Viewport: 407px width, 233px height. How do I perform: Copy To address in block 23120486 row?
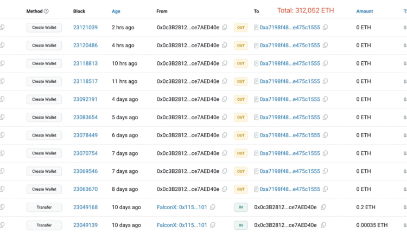pyautogui.click(x=325, y=46)
